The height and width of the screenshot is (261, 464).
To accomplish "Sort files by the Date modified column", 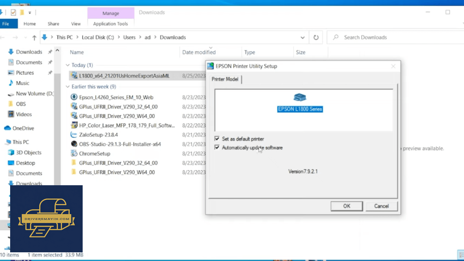I will (199, 52).
